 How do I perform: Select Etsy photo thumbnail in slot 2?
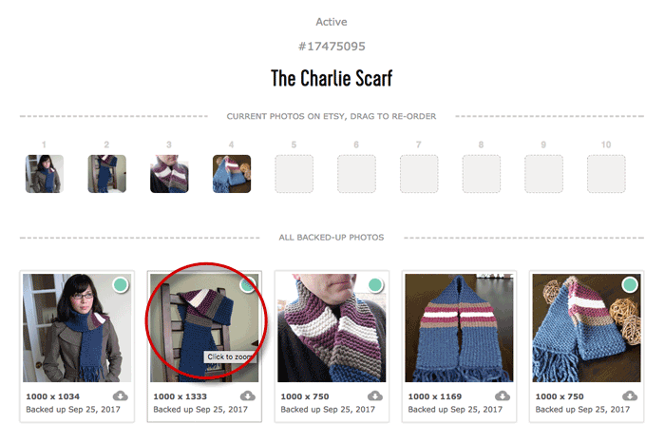tap(106, 174)
